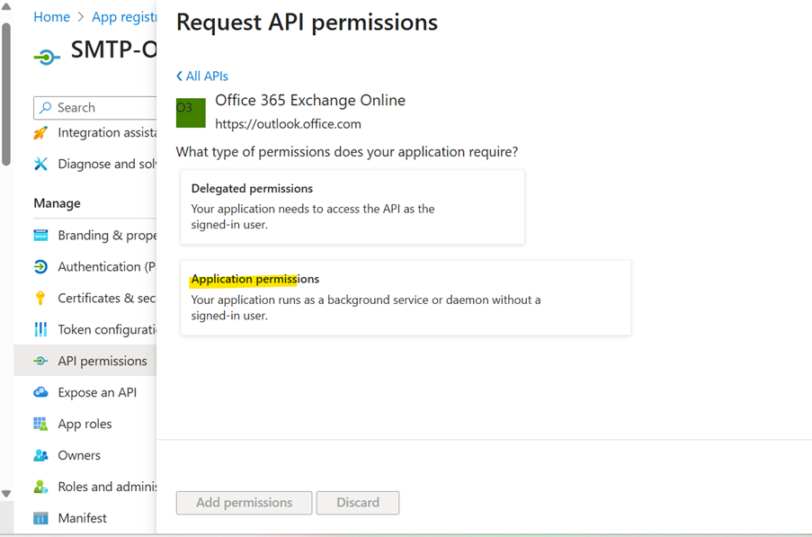Click the left vertical scrollbar thumb
Image resolution: width=812 pixels, height=537 pixels.
click(x=6, y=94)
